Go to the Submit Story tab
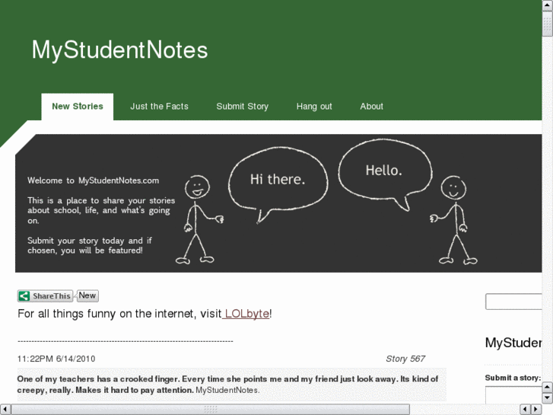The height and width of the screenshot is (415, 553). 242,107
